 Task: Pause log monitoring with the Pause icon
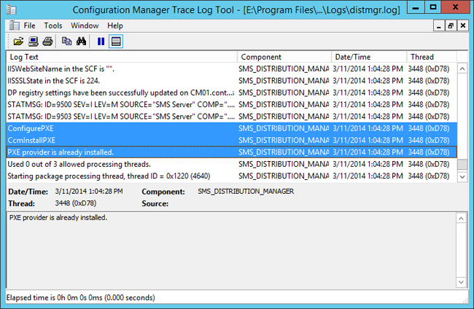pyautogui.click(x=101, y=41)
